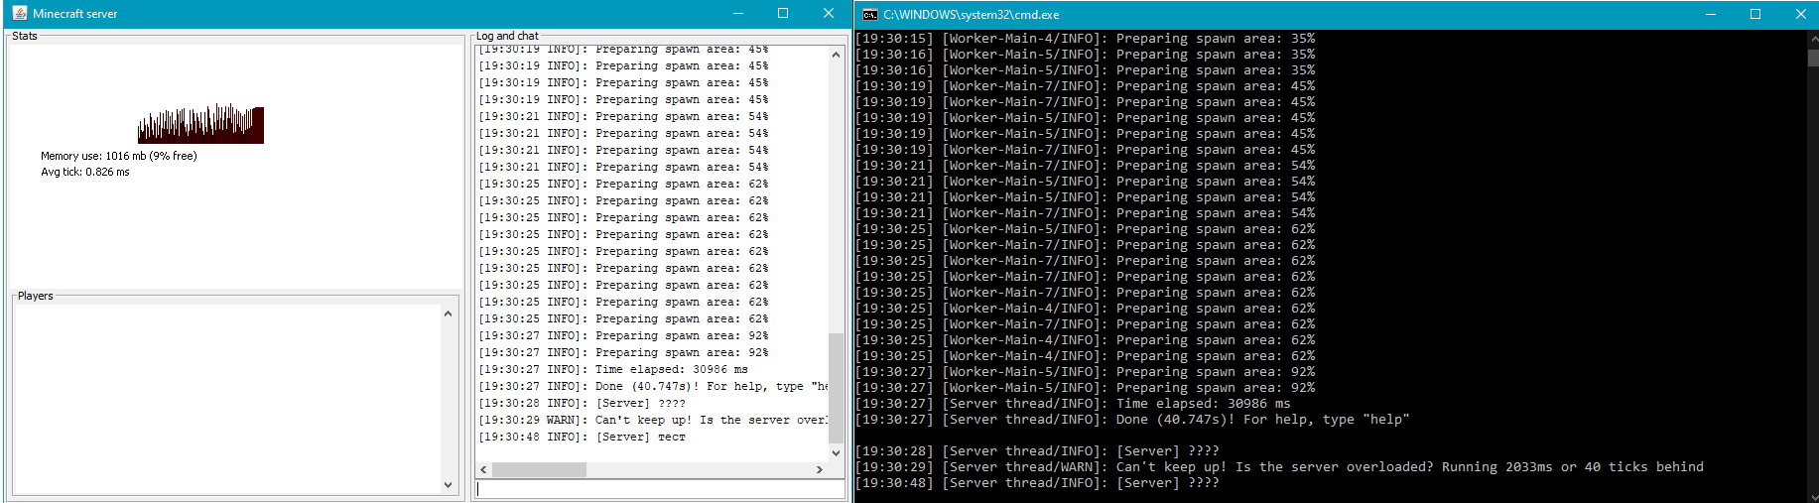
Task: Minimize the cmd.exe window
Action: pos(1711,15)
